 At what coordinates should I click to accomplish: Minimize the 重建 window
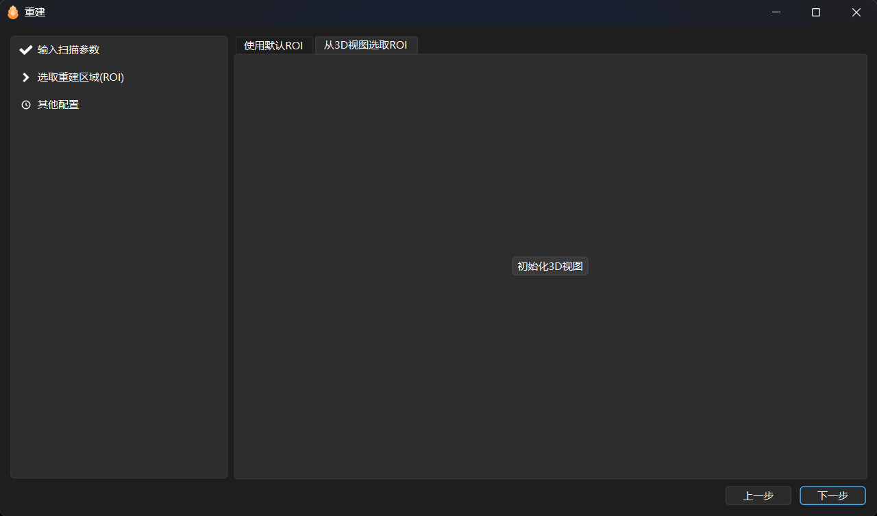point(776,12)
